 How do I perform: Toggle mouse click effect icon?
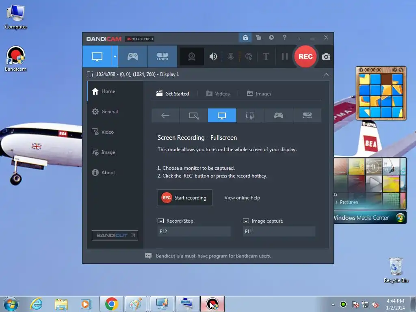[x=249, y=56]
